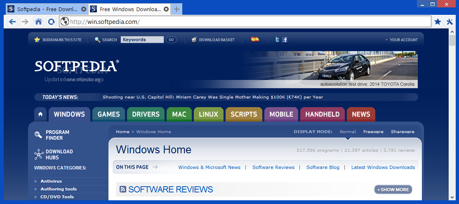Open the HANDHELD category tab
Viewport: 459px width, 204px height.
tap(322, 115)
